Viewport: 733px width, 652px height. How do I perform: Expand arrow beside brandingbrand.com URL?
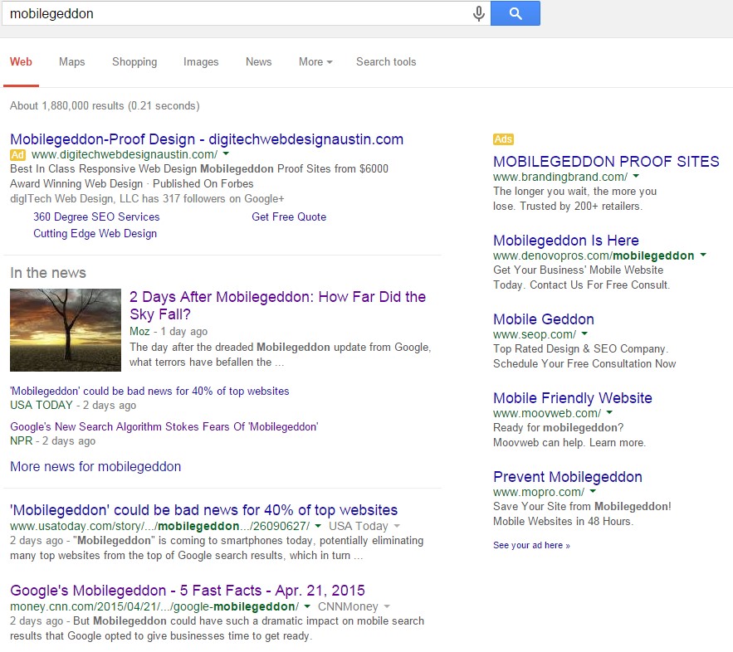pos(636,176)
